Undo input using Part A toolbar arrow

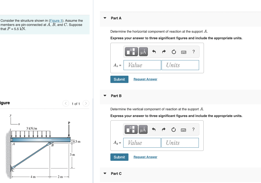click(x=154, y=51)
